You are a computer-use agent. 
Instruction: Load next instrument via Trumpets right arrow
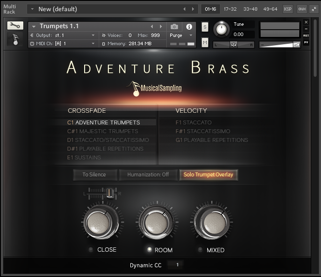[x=161, y=26]
